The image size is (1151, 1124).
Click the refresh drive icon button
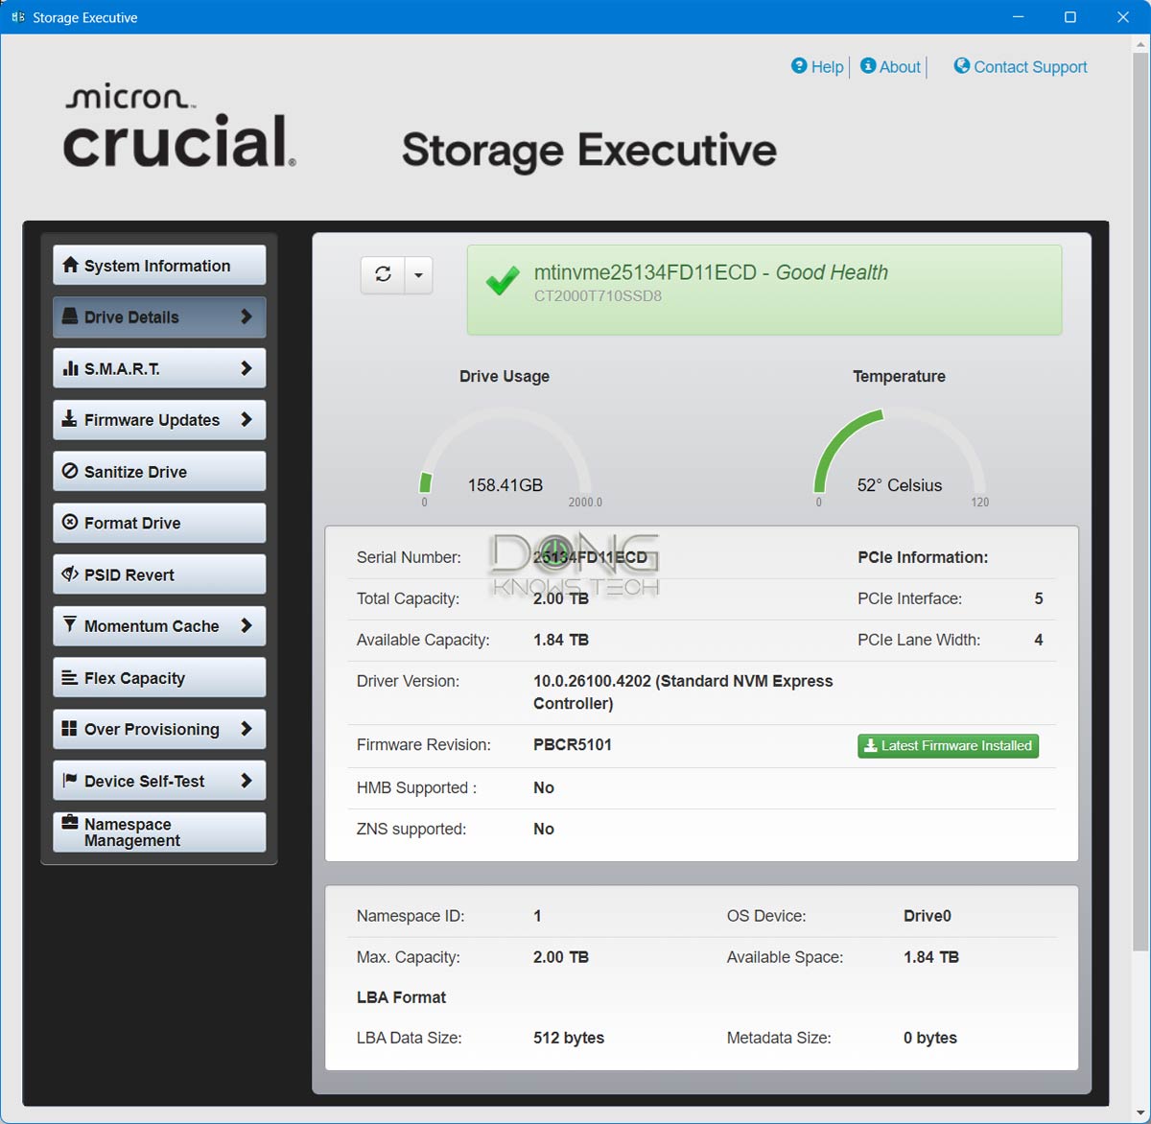coord(383,274)
